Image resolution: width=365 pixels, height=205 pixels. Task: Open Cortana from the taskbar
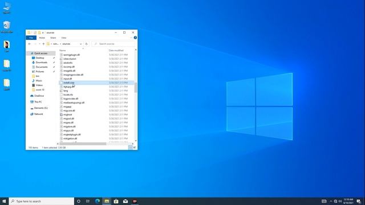(79, 201)
